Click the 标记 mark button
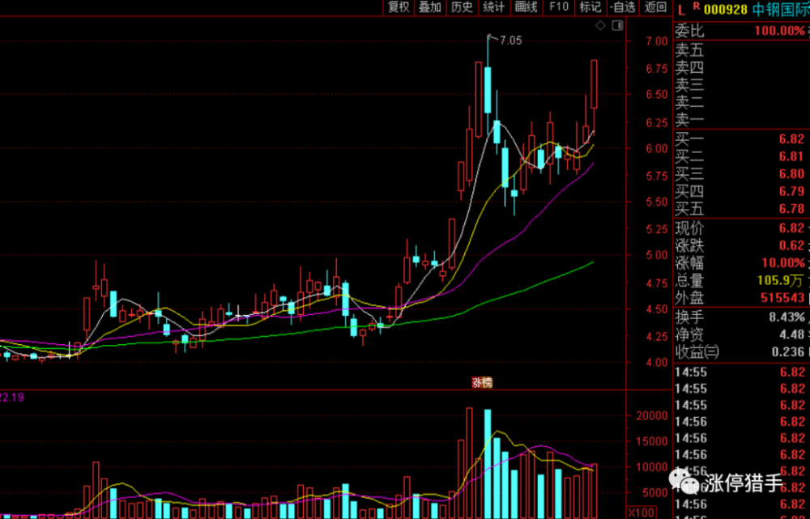 click(x=590, y=7)
